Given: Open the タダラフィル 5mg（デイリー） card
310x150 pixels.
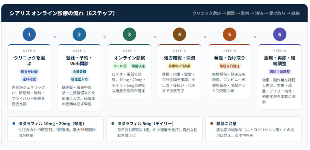Looking at the screenshot, I should [x=154, y=129].
